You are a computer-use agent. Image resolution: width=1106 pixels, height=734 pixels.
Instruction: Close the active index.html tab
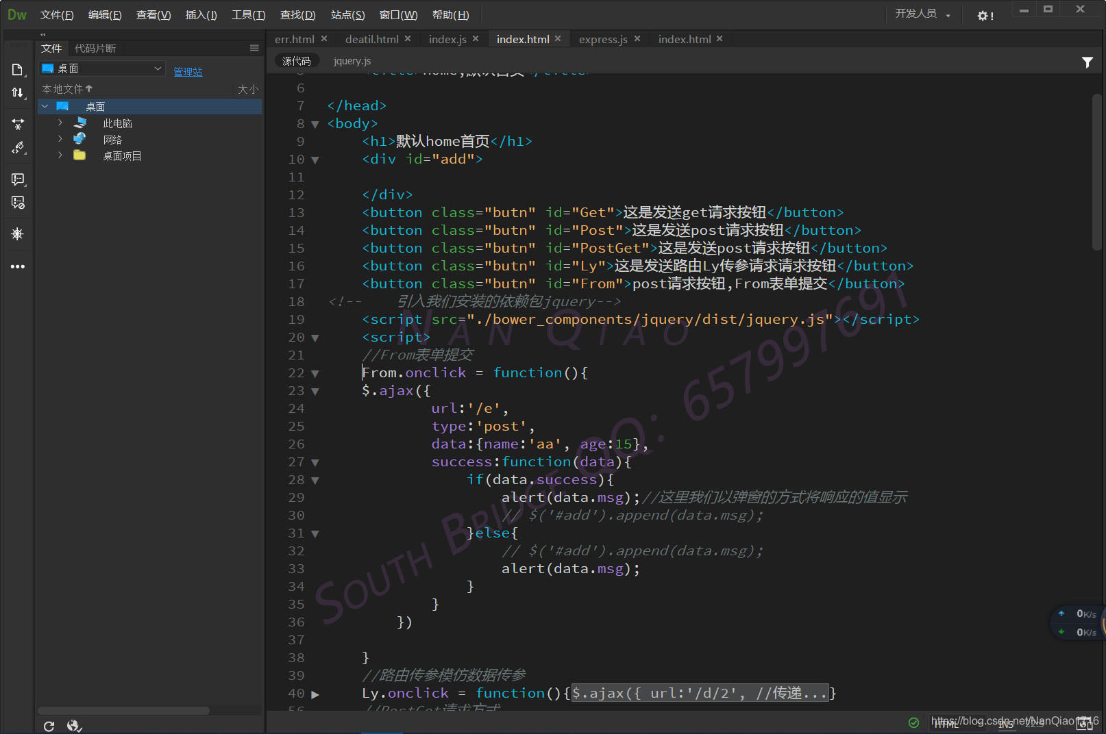point(558,38)
